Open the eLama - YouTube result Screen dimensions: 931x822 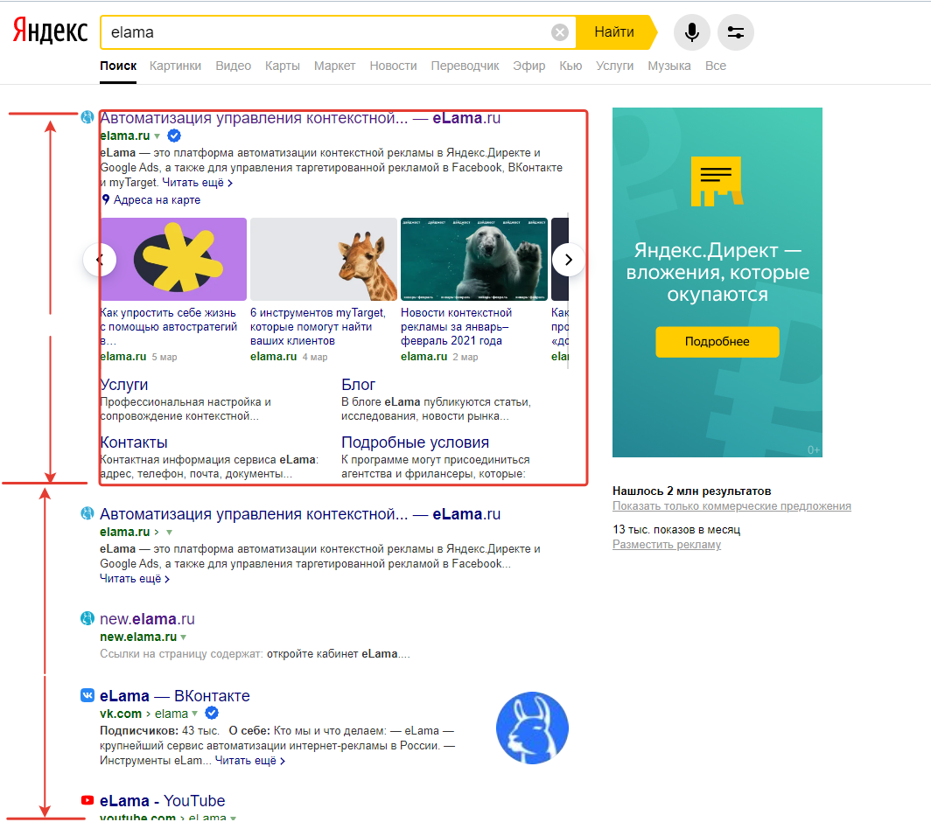162,801
